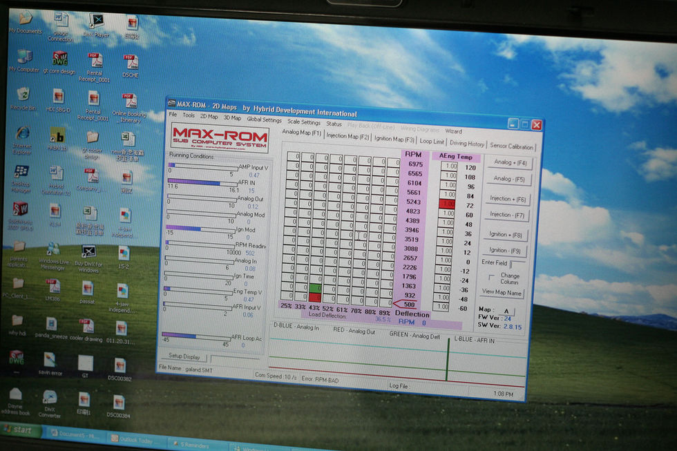Click the Enter Field input box
Screen dimensions: 677x451
[517, 264]
